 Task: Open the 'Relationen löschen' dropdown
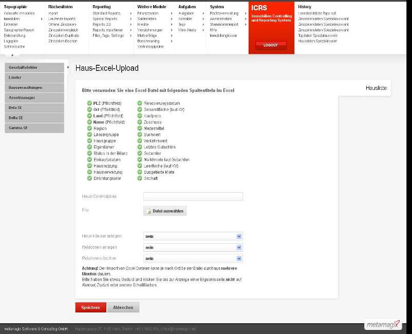click(x=193, y=258)
